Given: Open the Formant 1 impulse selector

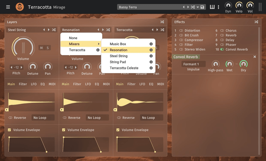Looking at the screenshot, I should click(x=193, y=64).
